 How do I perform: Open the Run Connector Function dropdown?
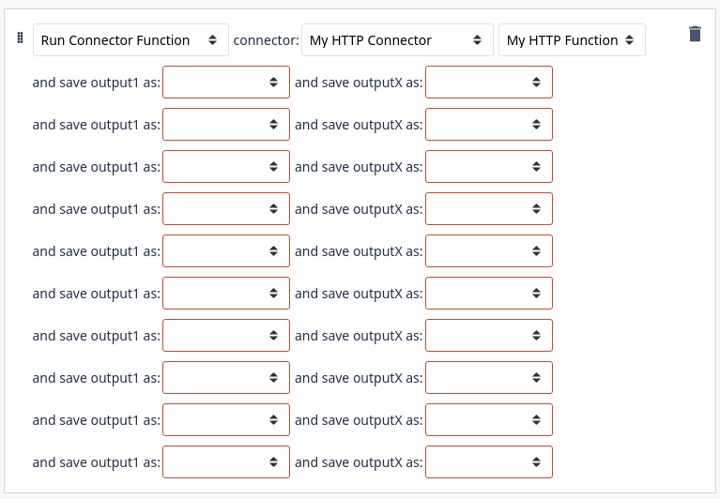point(130,40)
